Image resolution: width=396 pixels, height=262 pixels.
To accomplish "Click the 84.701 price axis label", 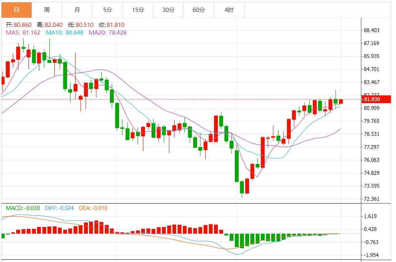I will (371, 69).
